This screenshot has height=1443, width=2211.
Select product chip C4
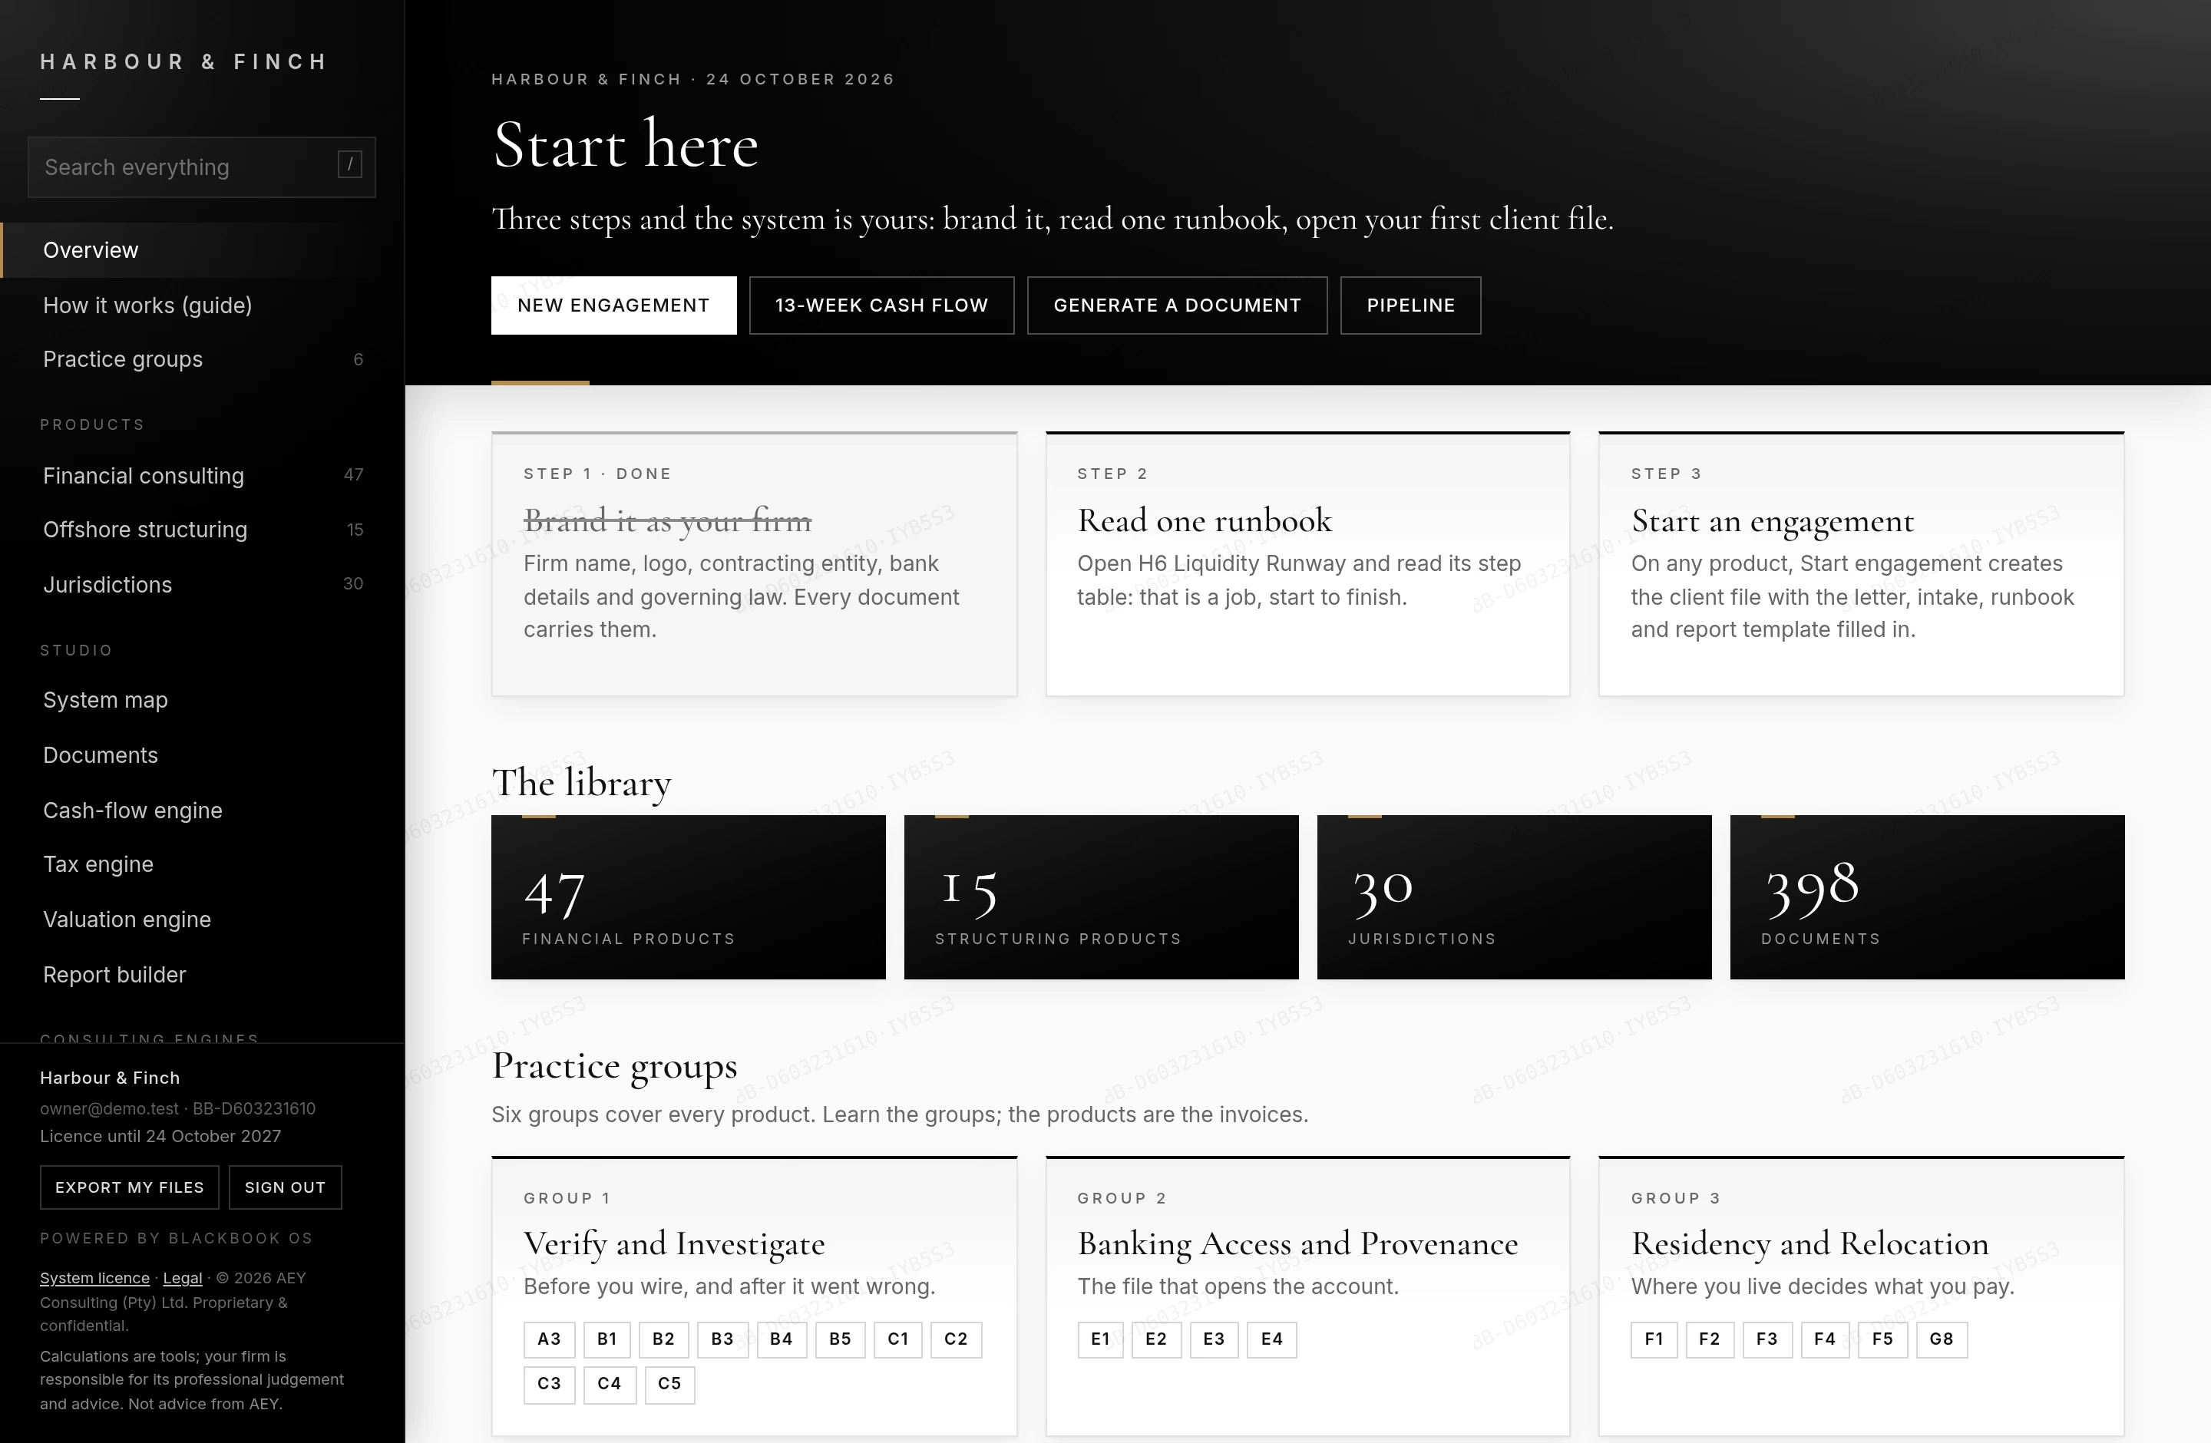click(x=610, y=1385)
